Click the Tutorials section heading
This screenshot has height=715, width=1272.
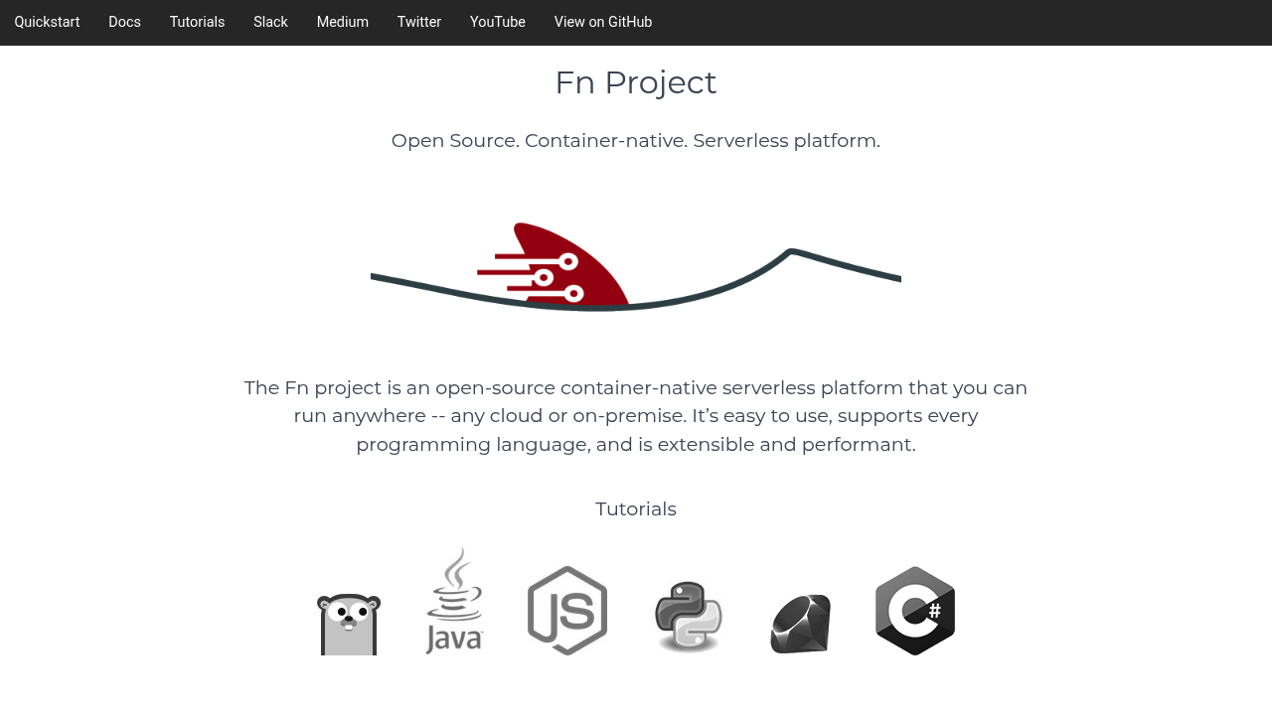click(x=635, y=509)
